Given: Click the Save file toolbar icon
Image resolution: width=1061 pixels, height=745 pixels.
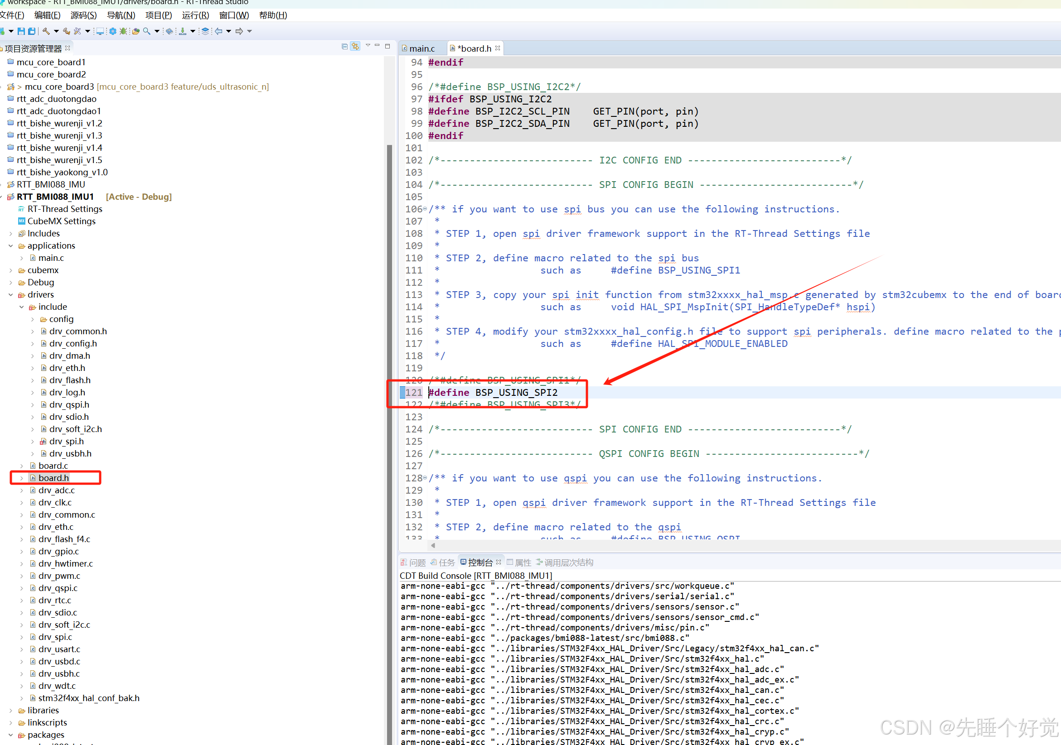Looking at the screenshot, I should pyautogui.click(x=21, y=31).
